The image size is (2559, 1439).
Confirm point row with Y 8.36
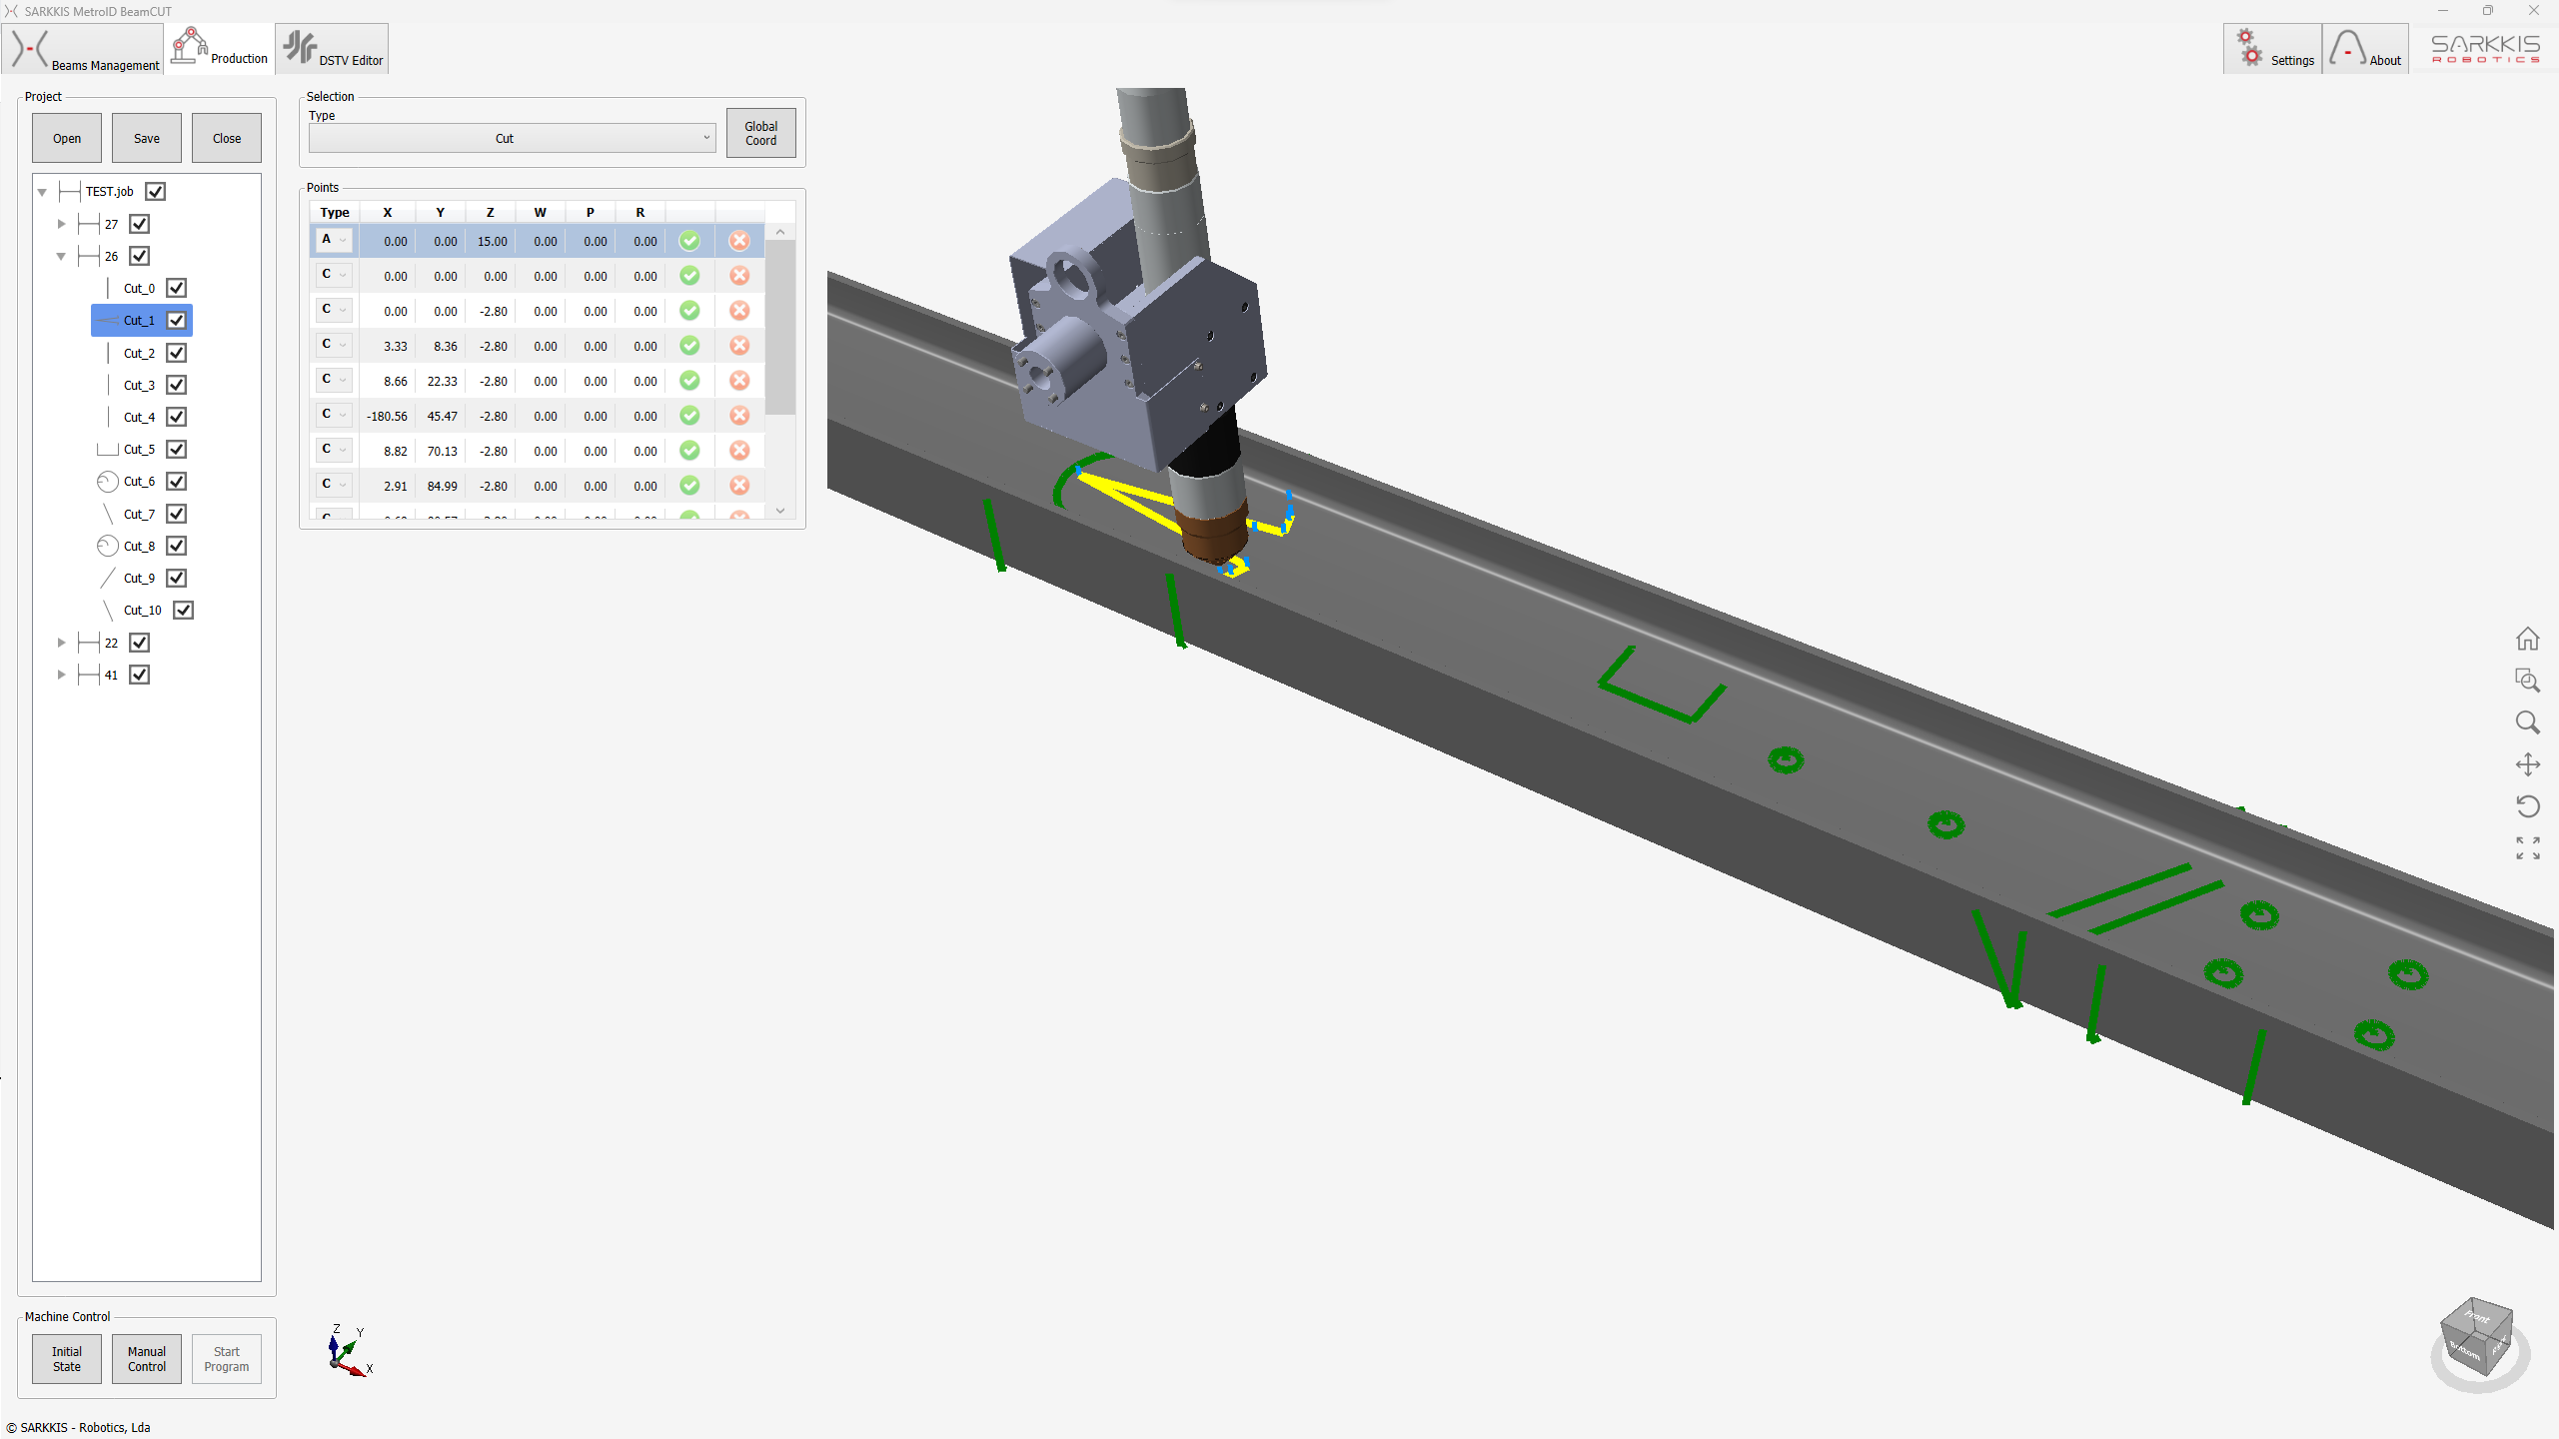tap(689, 346)
